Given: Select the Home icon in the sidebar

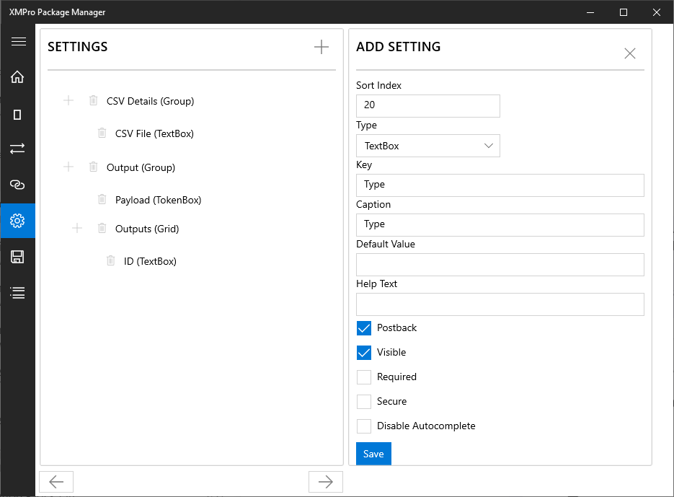Looking at the screenshot, I should tap(18, 76).
